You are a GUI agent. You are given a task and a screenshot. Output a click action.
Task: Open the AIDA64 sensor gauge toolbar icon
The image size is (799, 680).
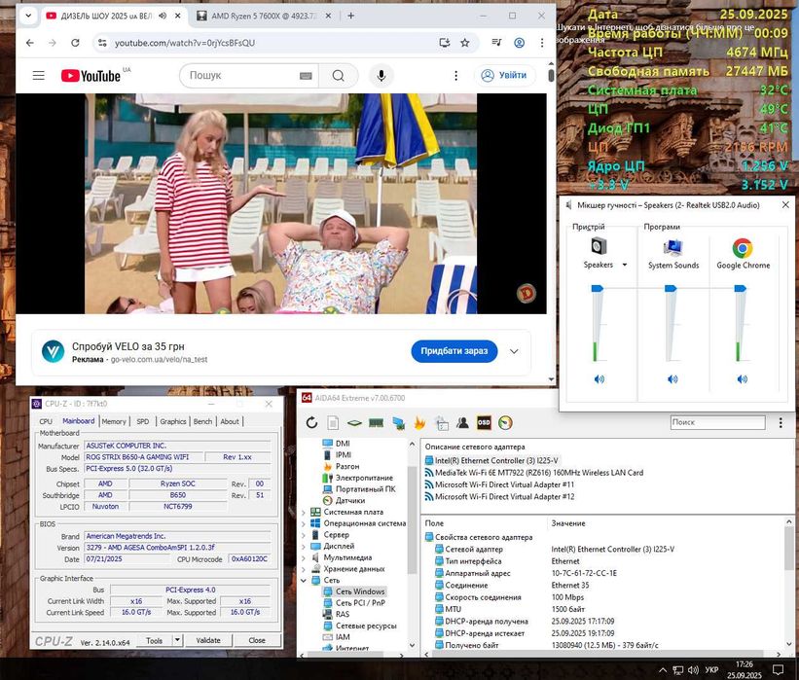[x=505, y=422]
